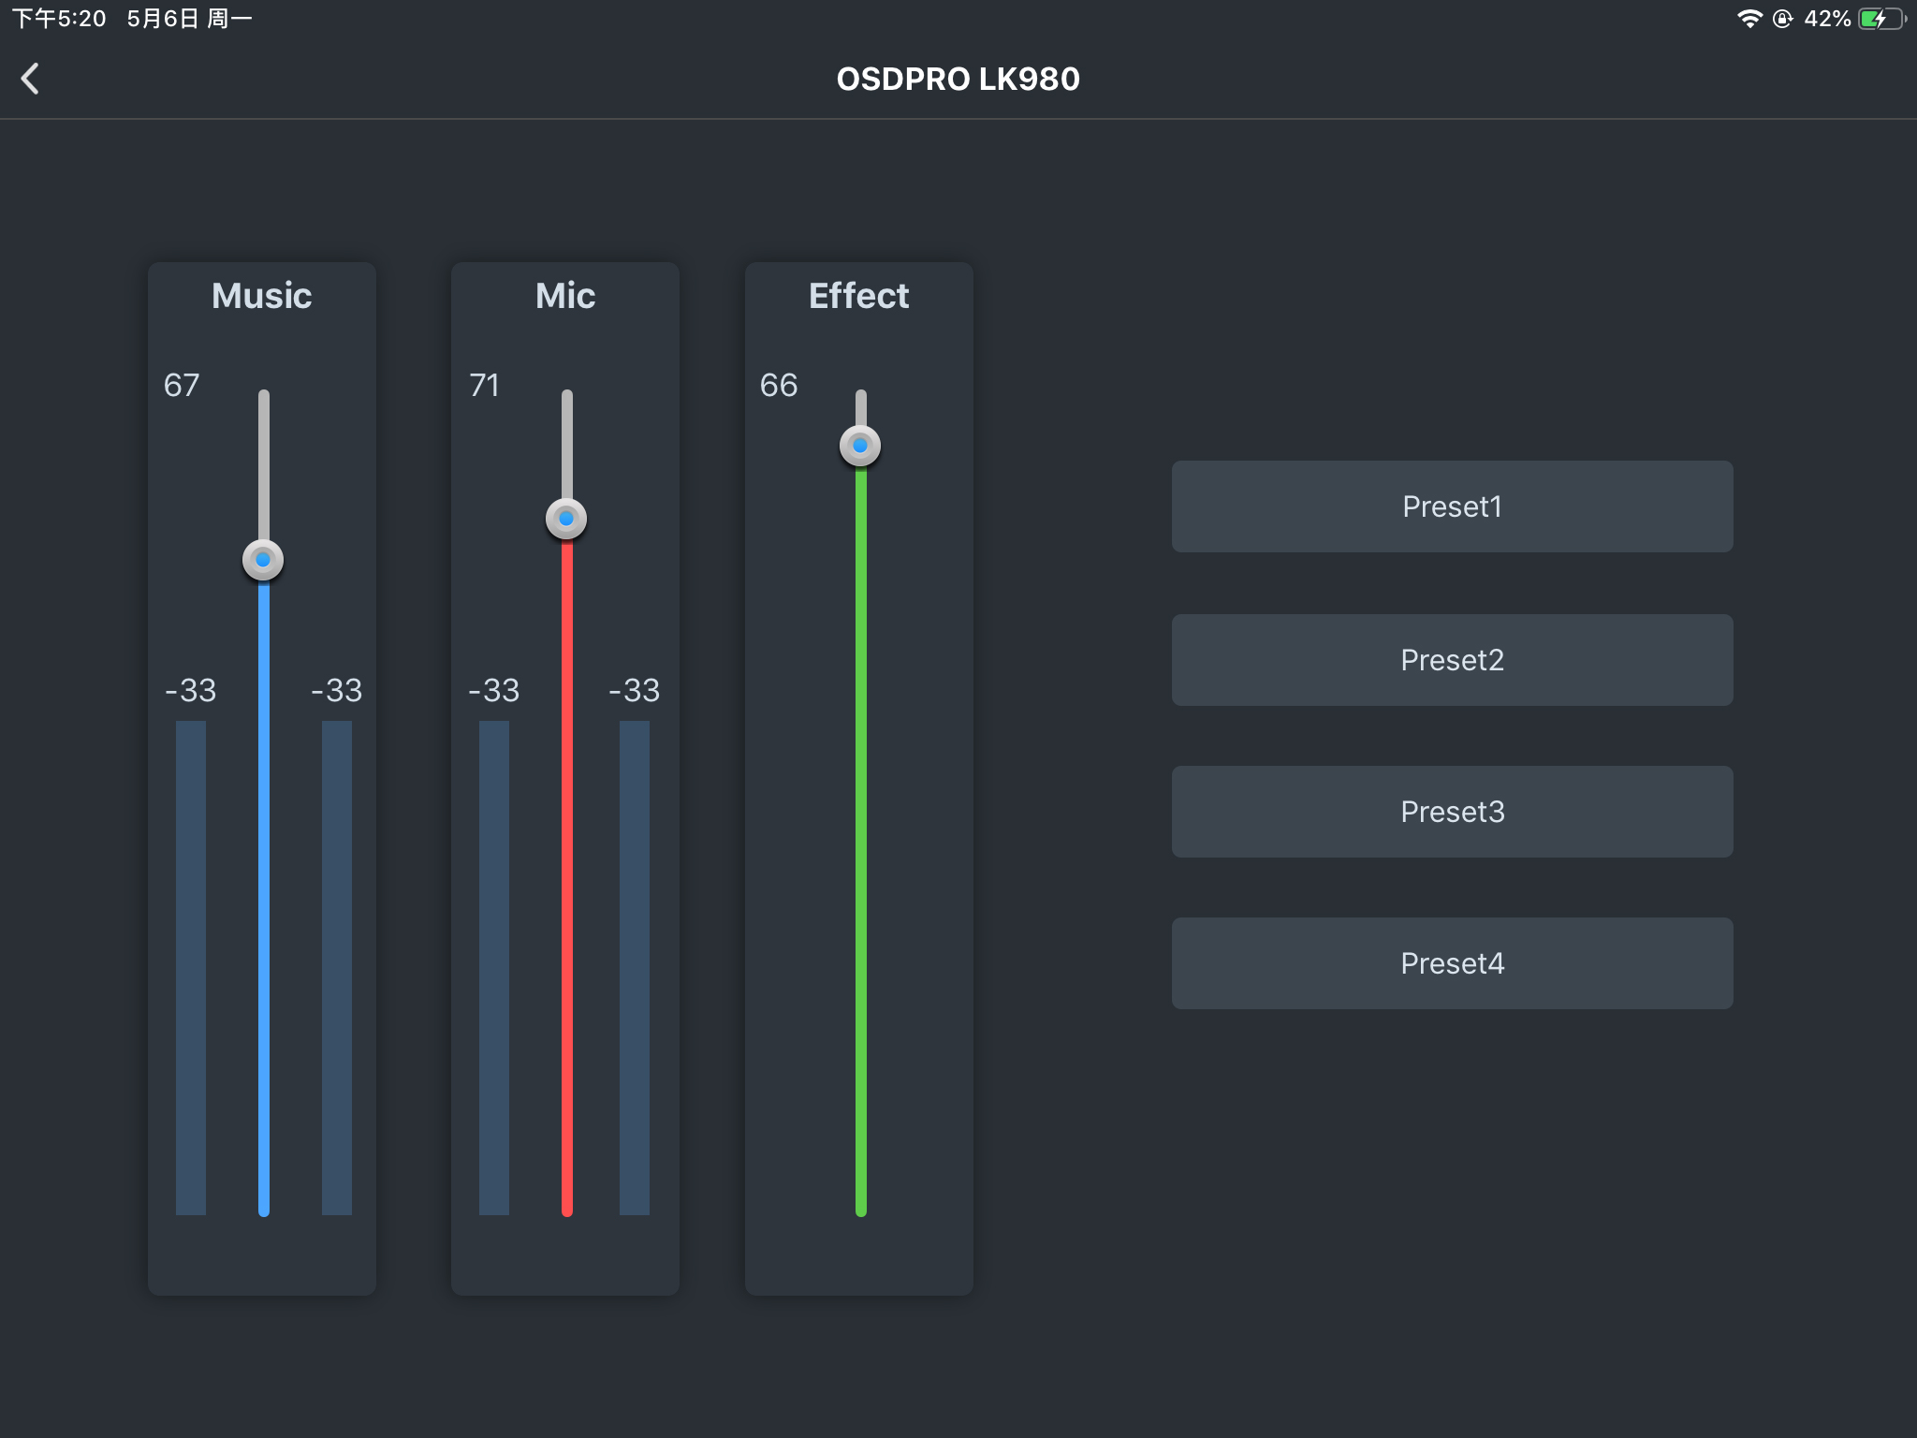Click the Mic channel label
The image size is (1917, 1438).
tap(565, 296)
